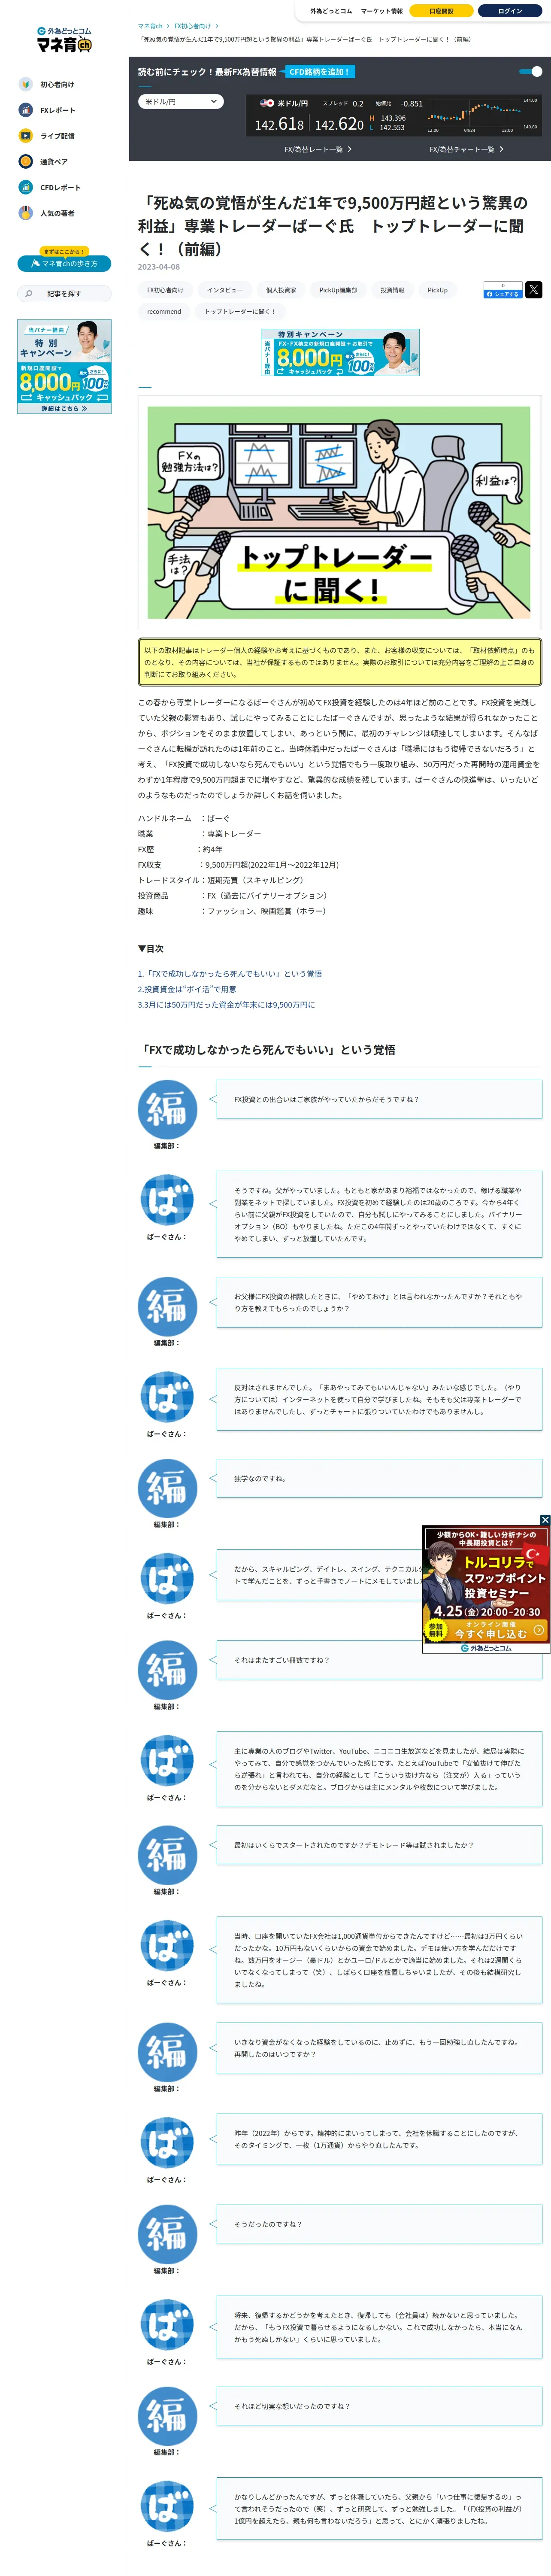Click the 8,000円 campaign banner under tags
The image size is (551, 2576).
(x=340, y=353)
